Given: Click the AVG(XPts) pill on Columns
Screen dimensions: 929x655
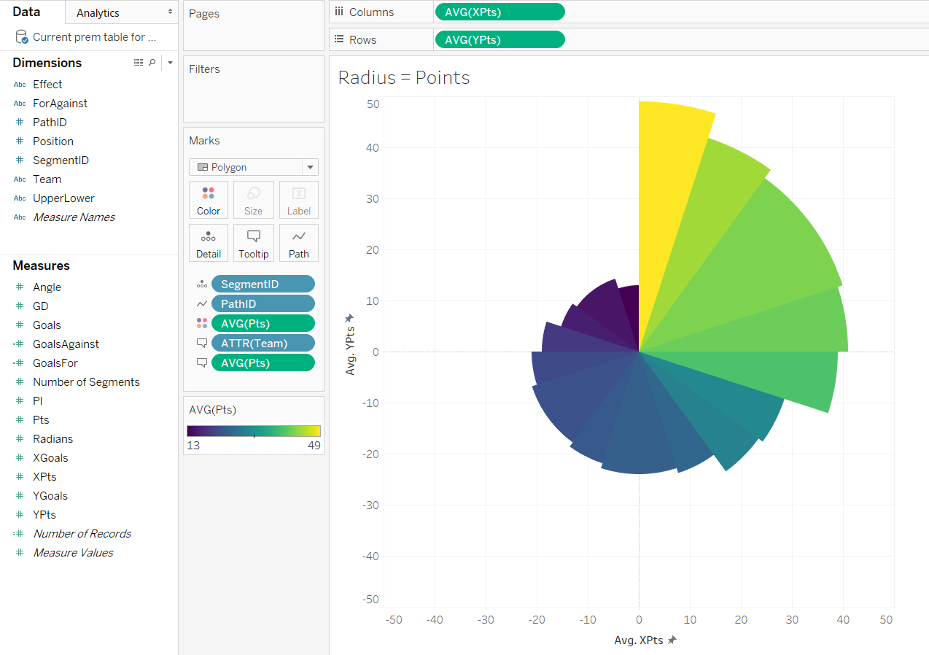Looking at the screenshot, I should tap(500, 12).
